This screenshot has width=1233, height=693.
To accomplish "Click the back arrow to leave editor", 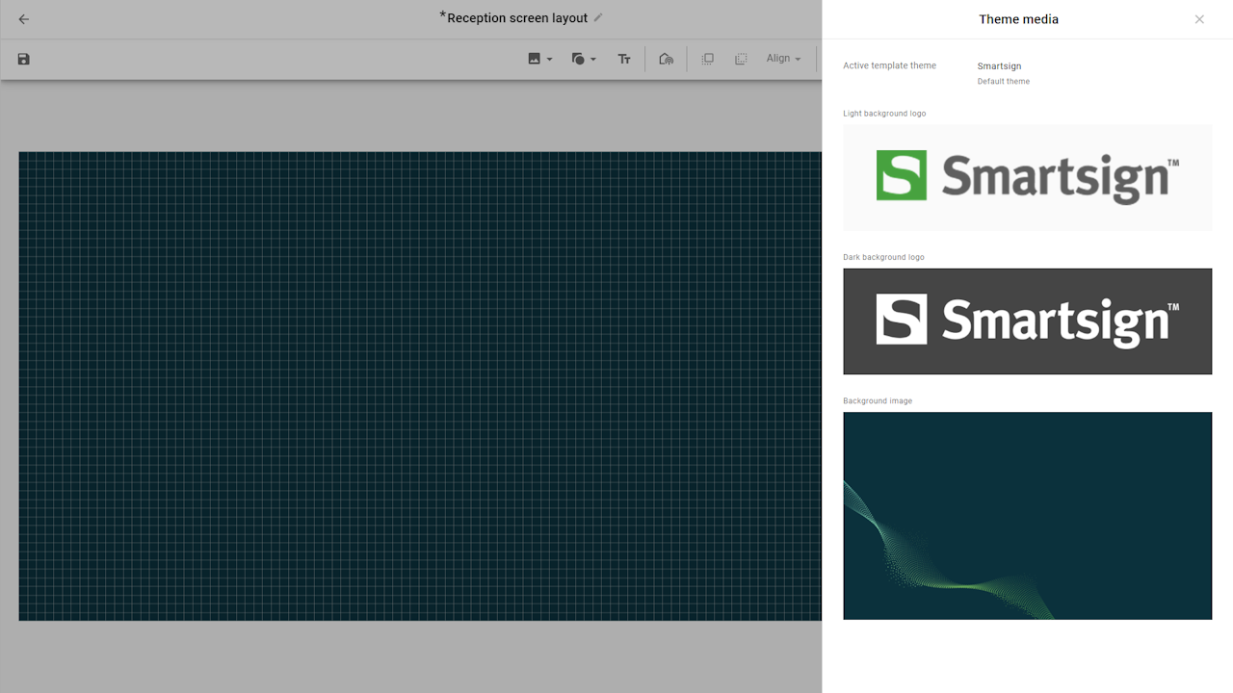I will click(x=24, y=19).
